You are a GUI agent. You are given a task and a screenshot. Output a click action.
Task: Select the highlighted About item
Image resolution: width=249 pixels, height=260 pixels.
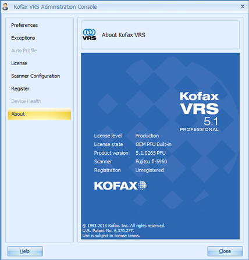coord(40,114)
